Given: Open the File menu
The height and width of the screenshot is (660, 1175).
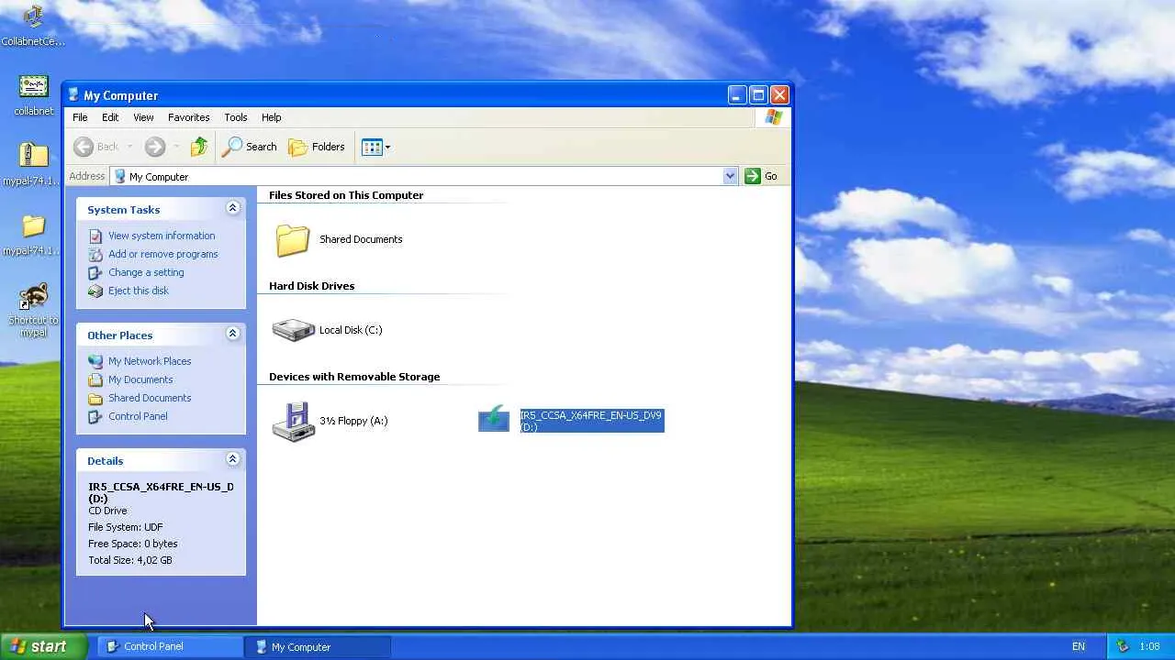Looking at the screenshot, I should [x=80, y=117].
